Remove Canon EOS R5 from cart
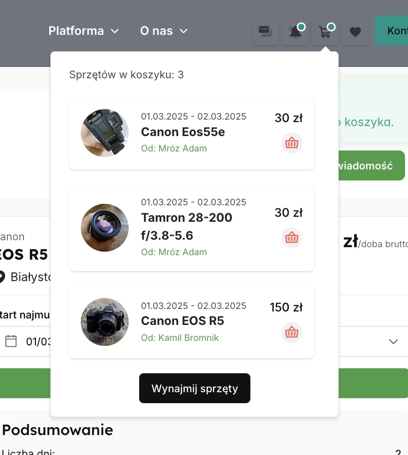This screenshot has height=455, width=408. tap(292, 332)
